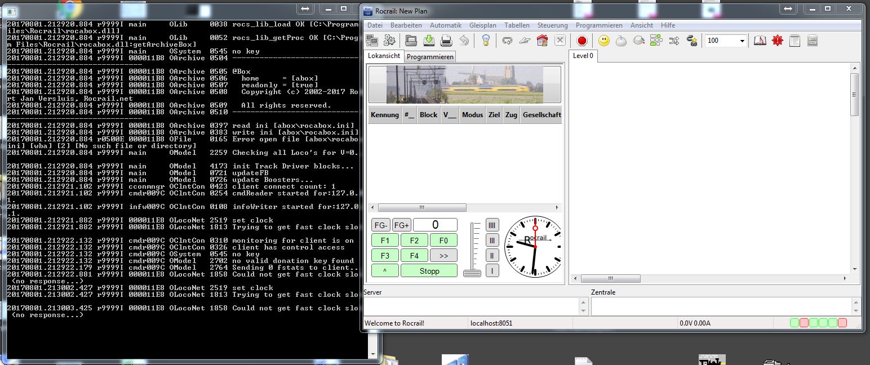Click the vertical speed slider handle
Screen dimensions: 870x365
coord(472,273)
